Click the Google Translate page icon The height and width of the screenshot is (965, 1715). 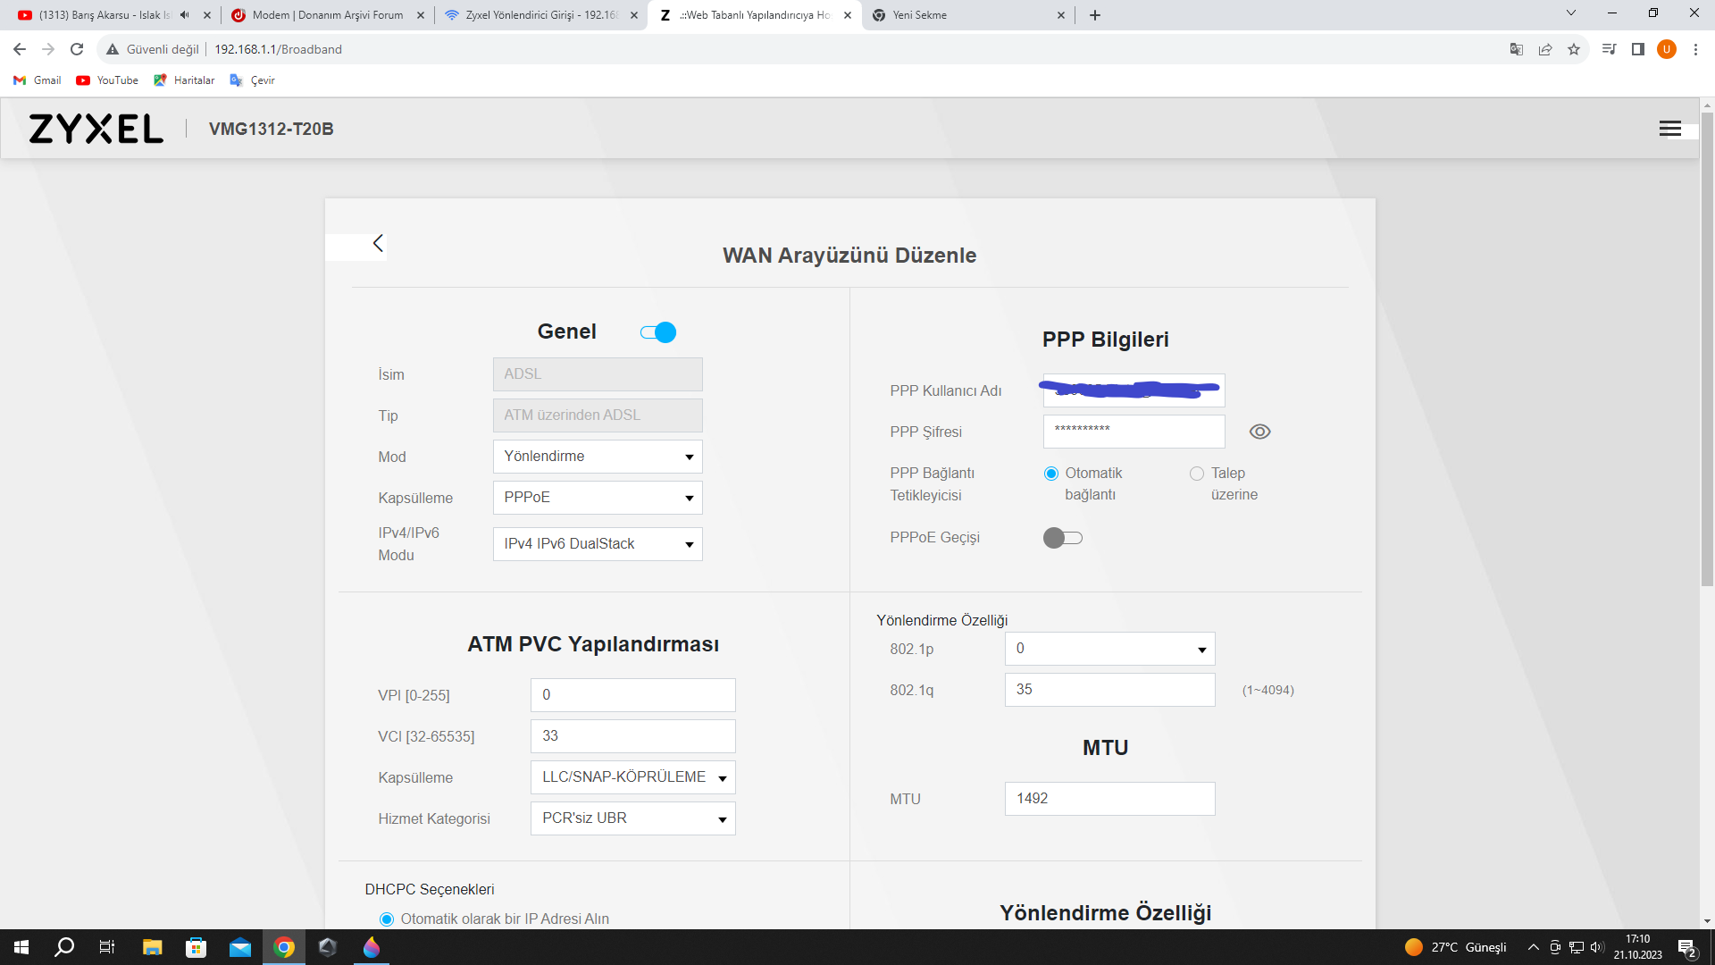(1516, 49)
